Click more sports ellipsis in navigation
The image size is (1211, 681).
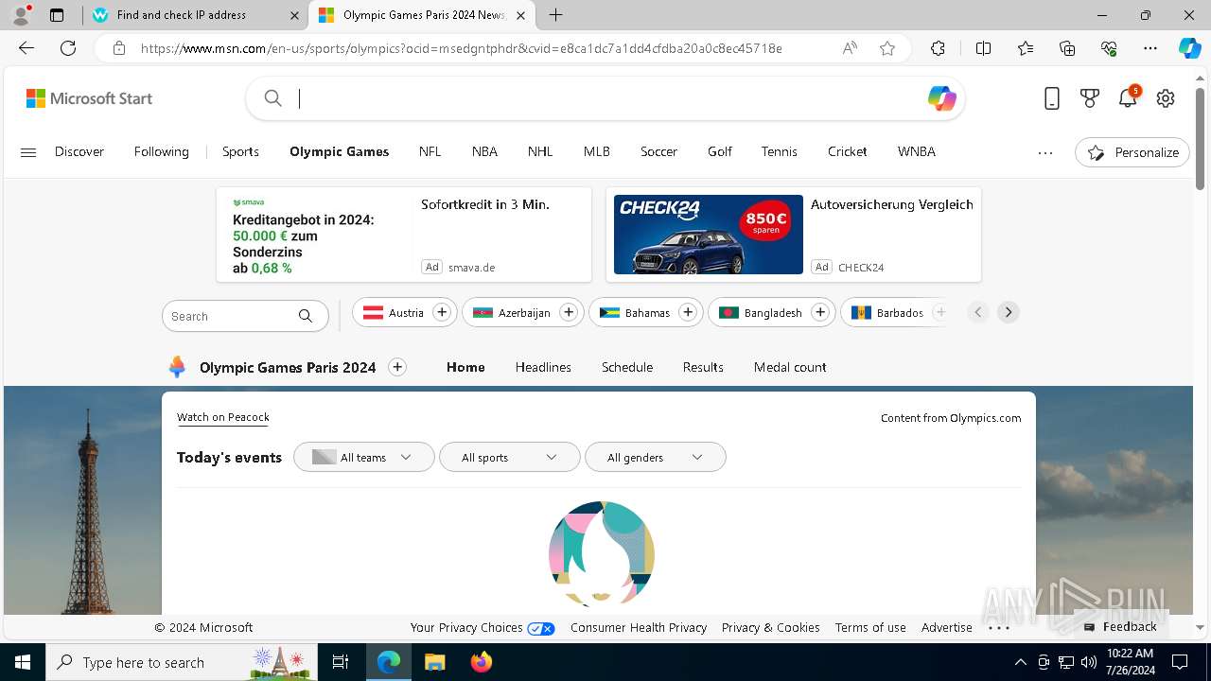pyautogui.click(x=1045, y=152)
